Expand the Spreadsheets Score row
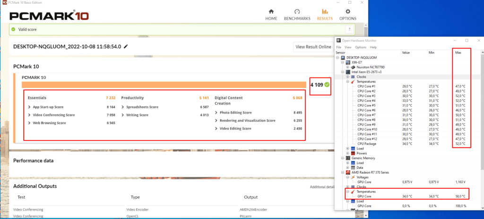Image resolution: width=484 pixels, height=219 pixels. [x=123, y=107]
